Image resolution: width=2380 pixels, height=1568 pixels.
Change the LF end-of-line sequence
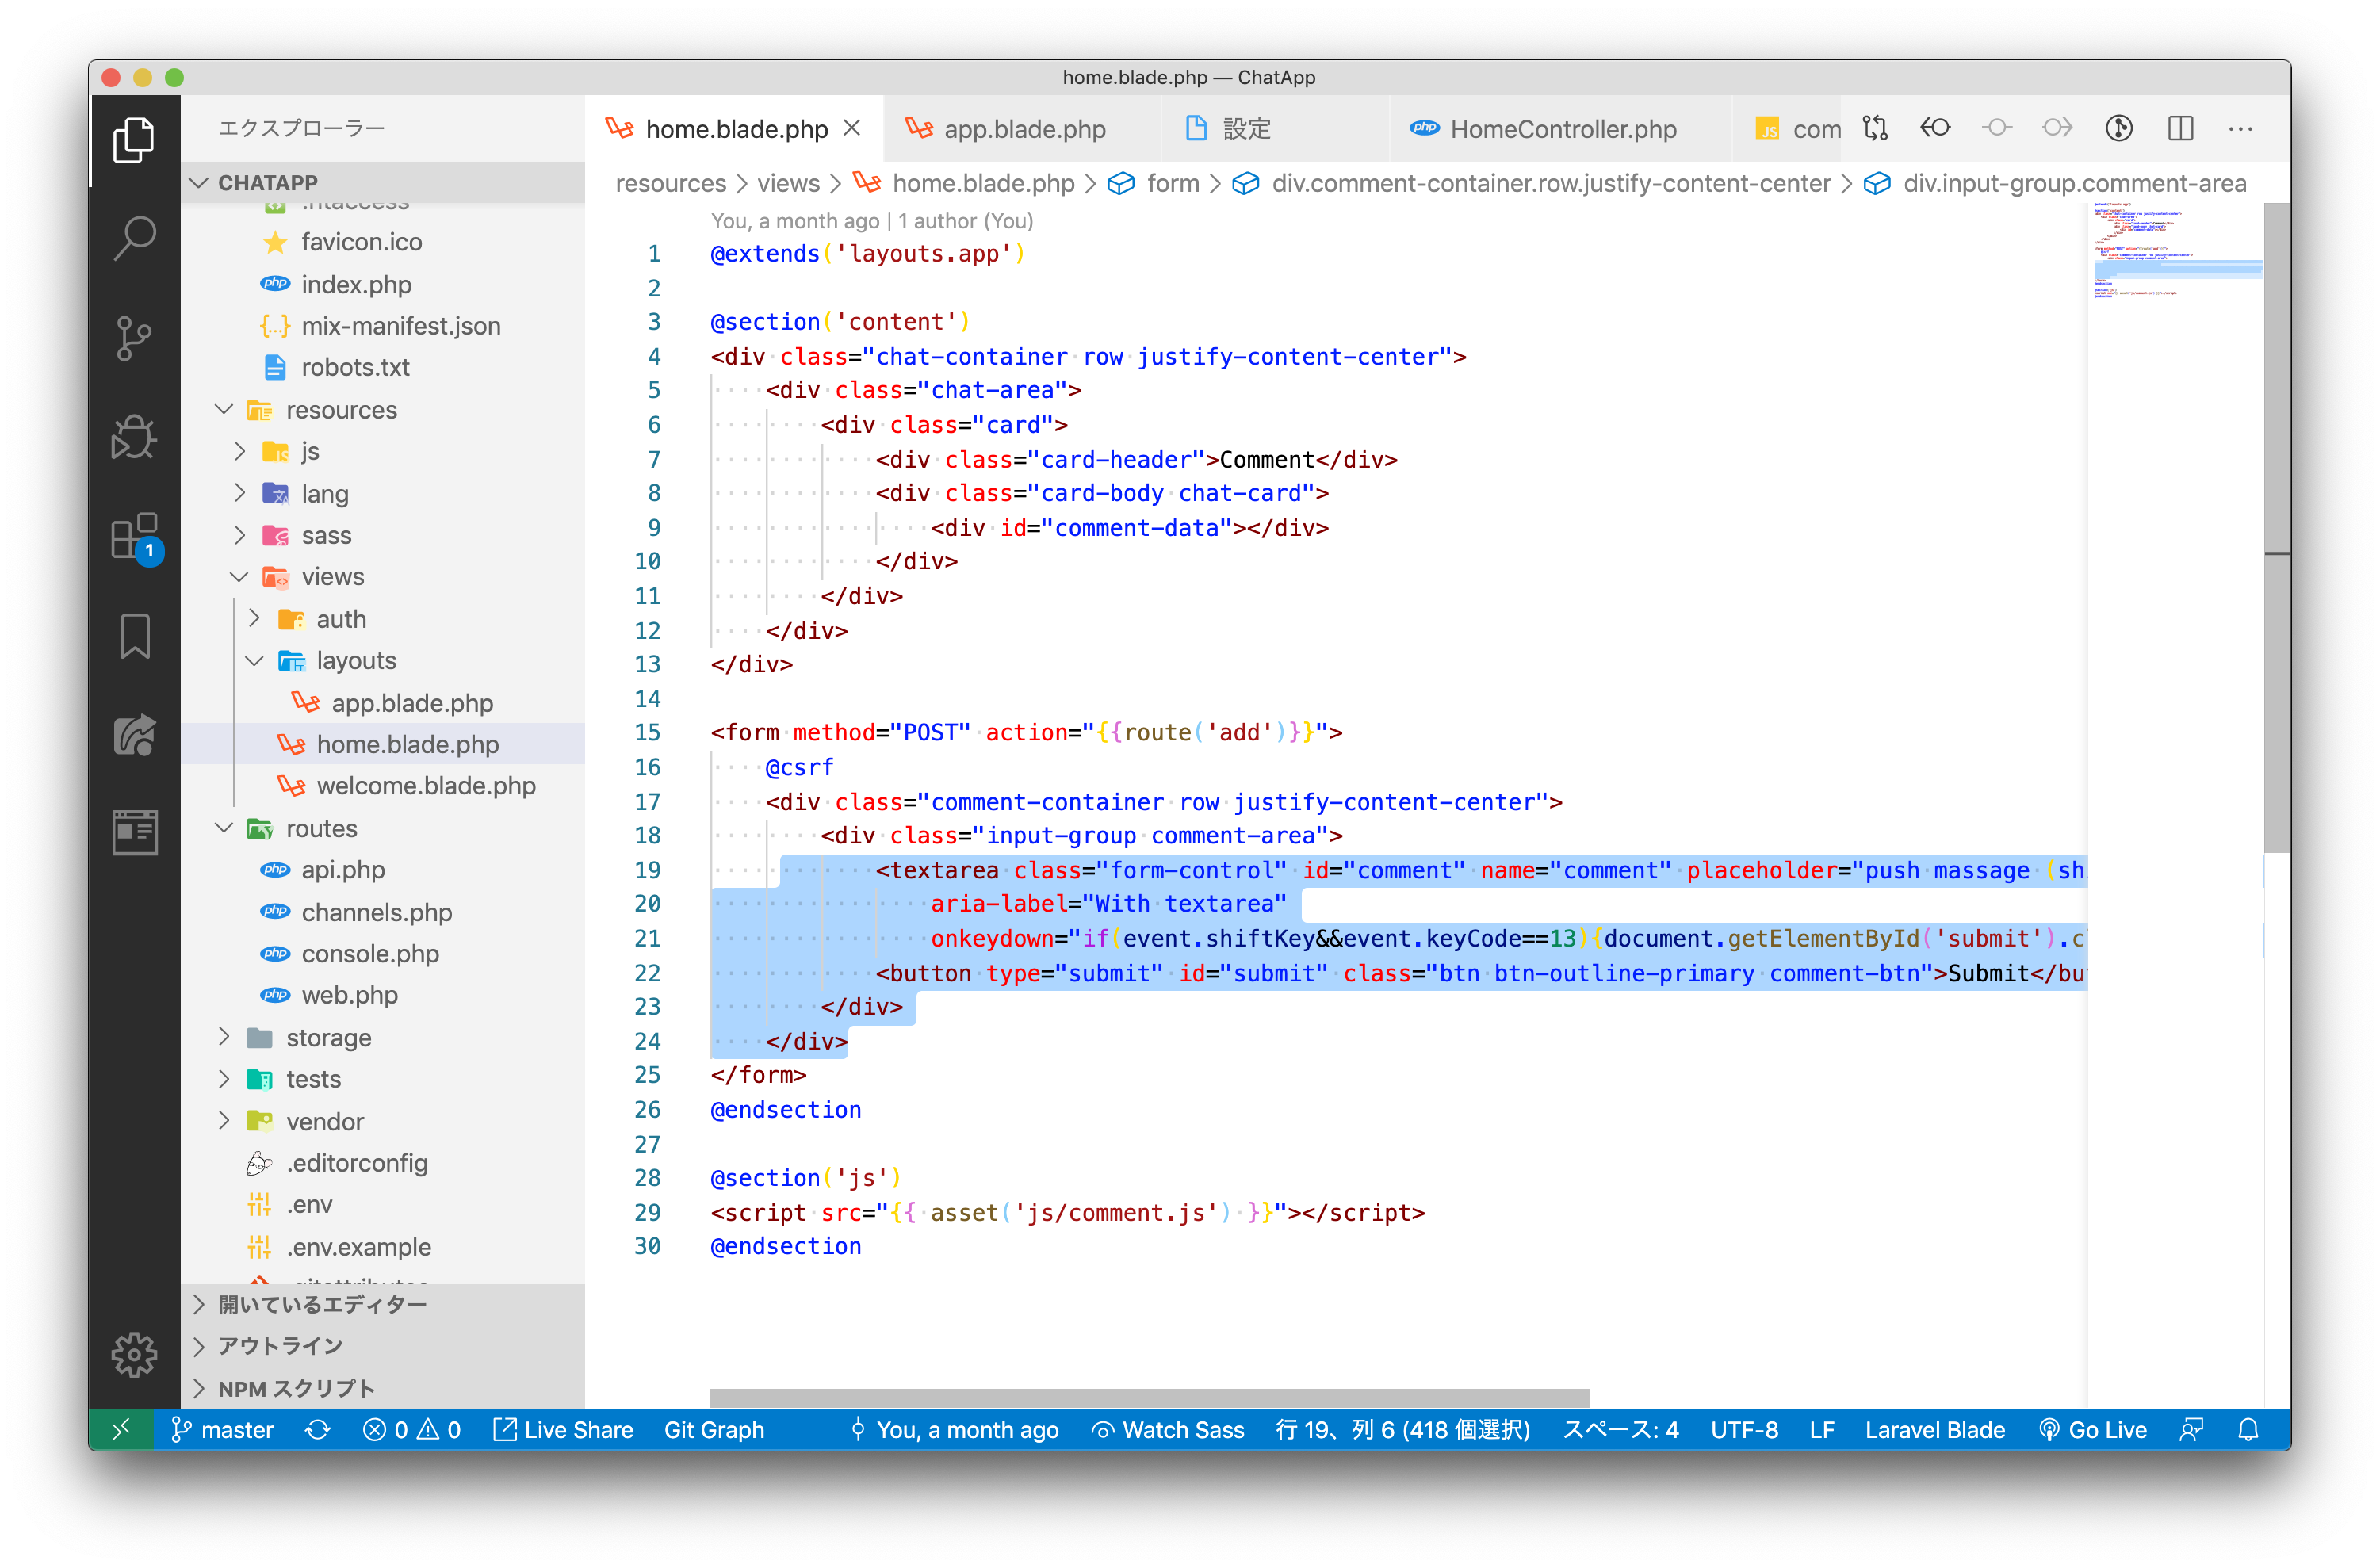click(1821, 1430)
